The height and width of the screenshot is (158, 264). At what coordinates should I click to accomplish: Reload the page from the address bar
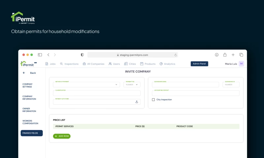tap(176, 55)
